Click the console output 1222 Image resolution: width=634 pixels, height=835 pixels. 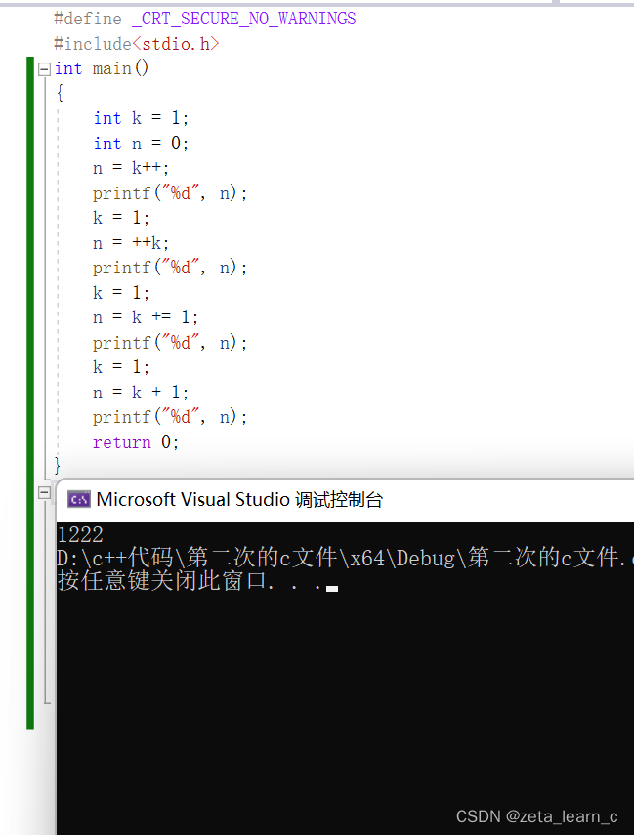tap(80, 534)
